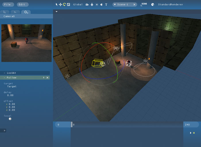Activate the move translate tool

tap(60, 5)
